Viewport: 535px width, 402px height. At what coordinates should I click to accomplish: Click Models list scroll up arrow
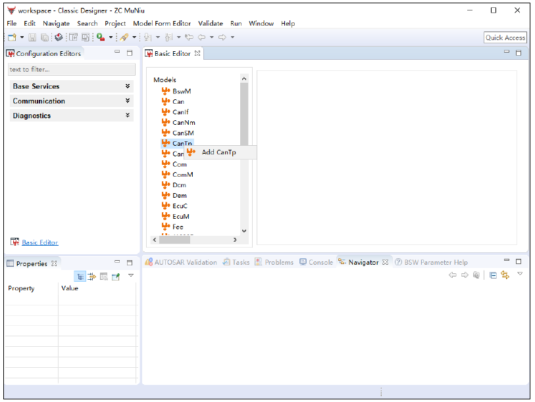click(x=244, y=79)
